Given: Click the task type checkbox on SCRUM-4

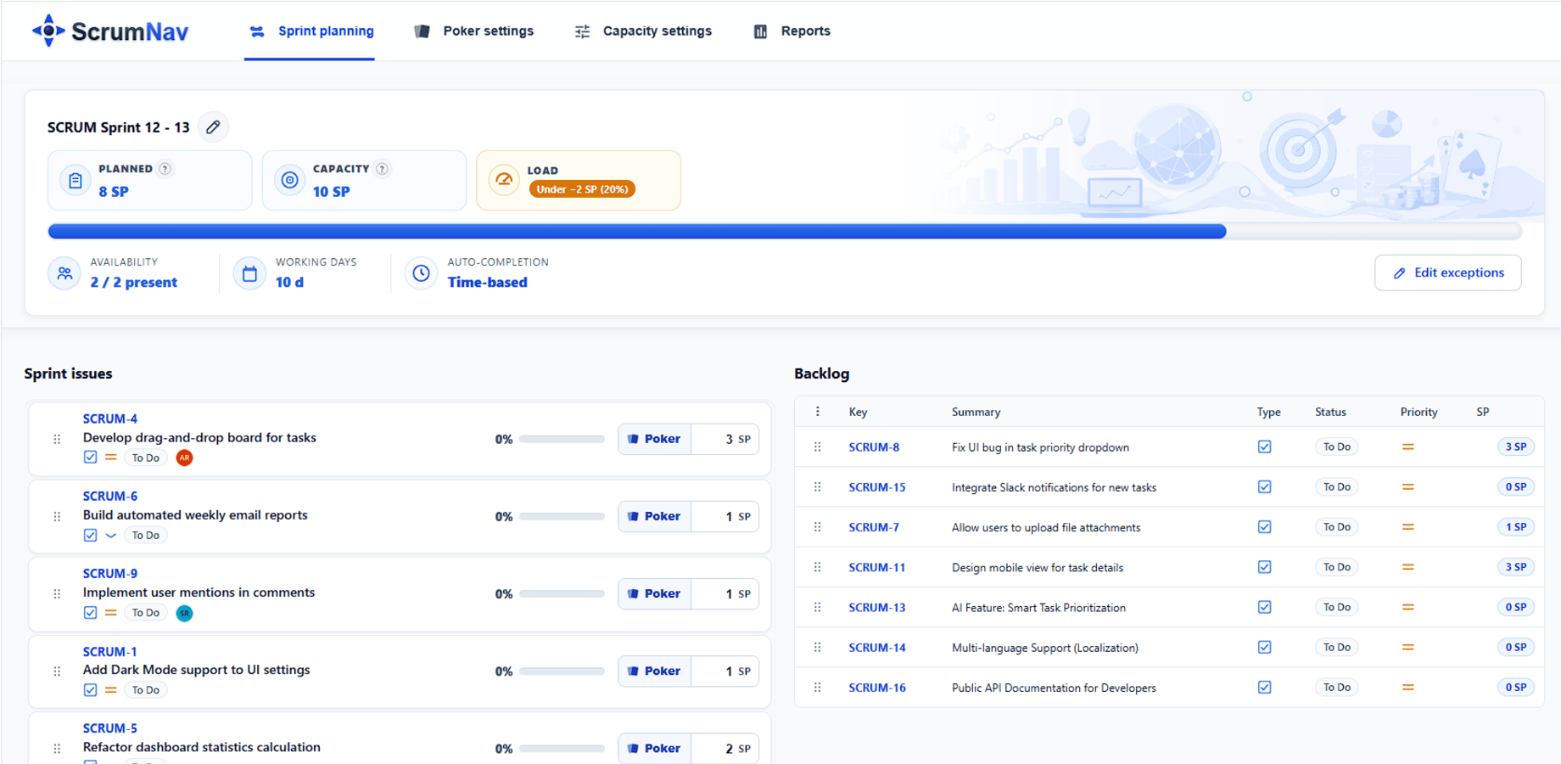Looking at the screenshot, I should [x=91, y=458].
